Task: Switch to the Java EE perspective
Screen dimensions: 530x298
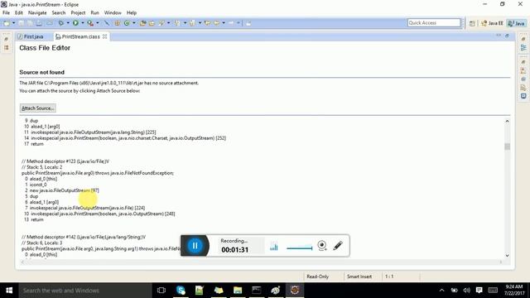Action: point(492,23)
